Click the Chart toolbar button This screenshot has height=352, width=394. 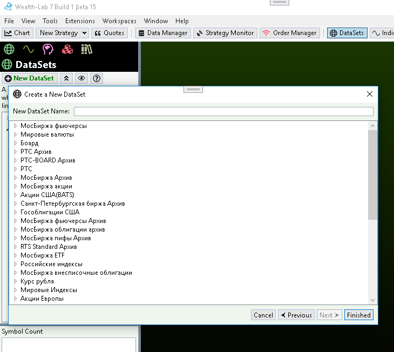coord(18,33)
